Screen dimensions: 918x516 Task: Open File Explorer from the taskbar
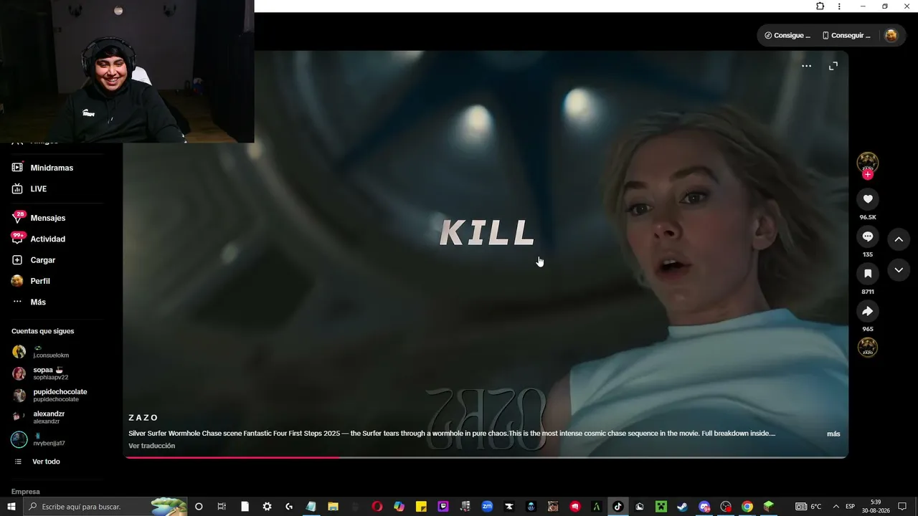tap(333, 507)
